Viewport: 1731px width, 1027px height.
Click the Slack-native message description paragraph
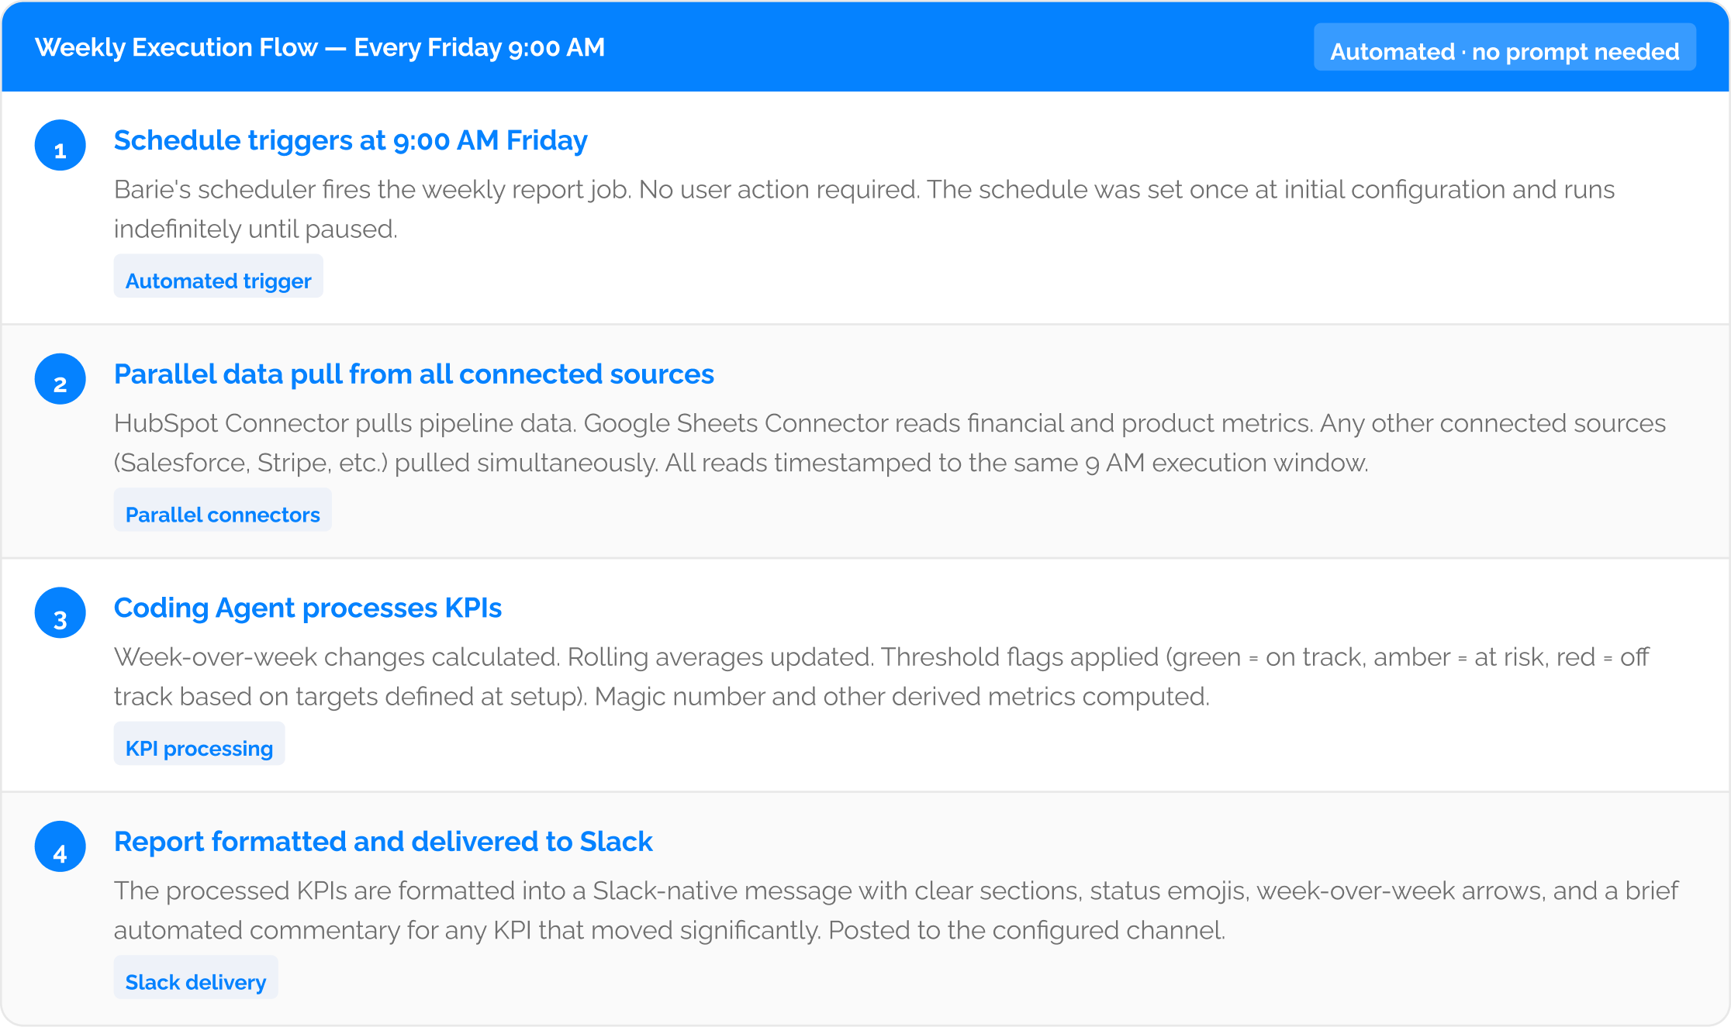pos(896,911)
